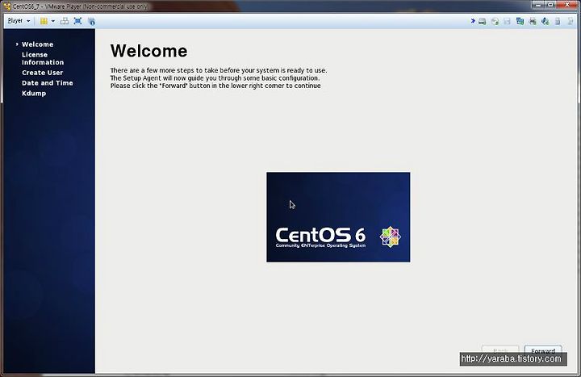
Task: Click the Unity mode toolbar icon
Action: tap(91, 21)
